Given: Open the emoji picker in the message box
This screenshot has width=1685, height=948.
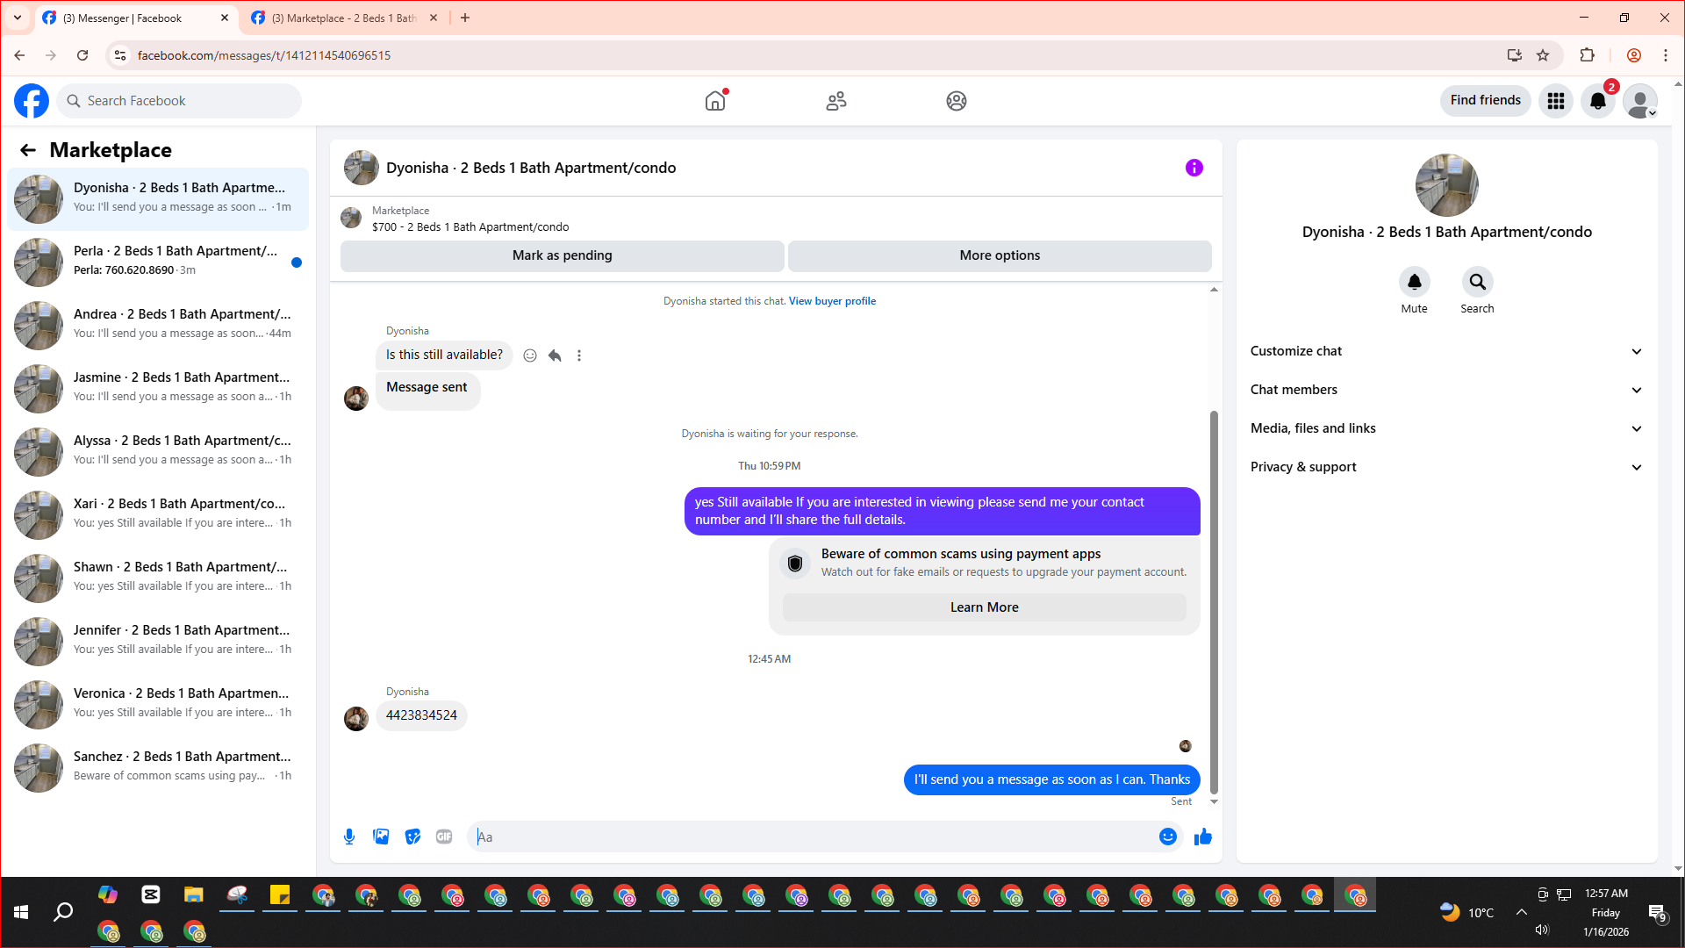Looking at the screenshot, I should click(1167, 837).
